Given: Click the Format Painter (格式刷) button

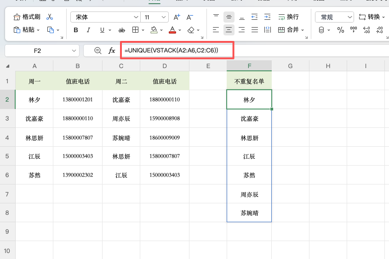Looking at the screenshot, I should pyautogui.click(x=27, y=17).
